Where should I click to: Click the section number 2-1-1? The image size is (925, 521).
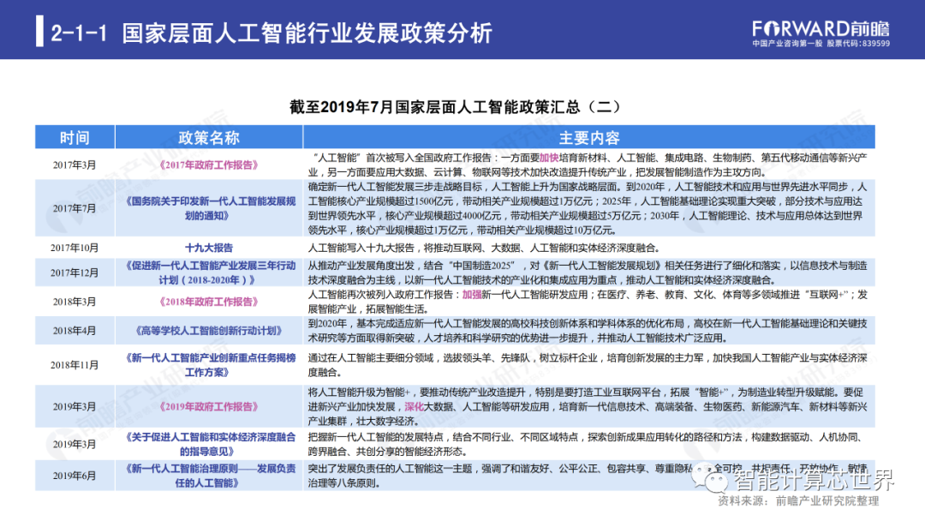(x=79, y=33)
